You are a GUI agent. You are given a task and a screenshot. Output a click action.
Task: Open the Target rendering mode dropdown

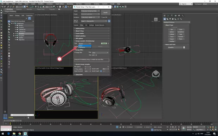90,11
